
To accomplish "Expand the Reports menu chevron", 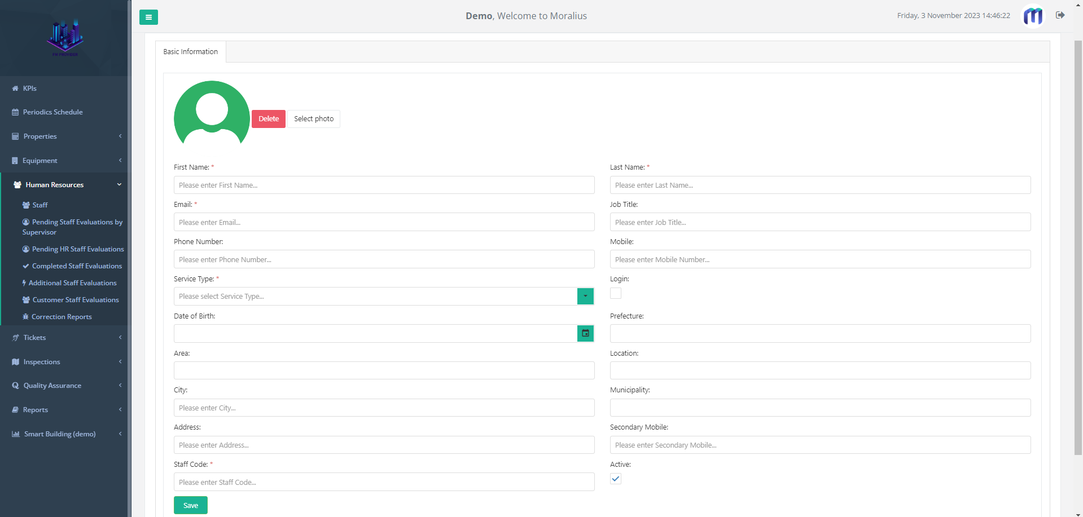I will [x=120, y=409].
